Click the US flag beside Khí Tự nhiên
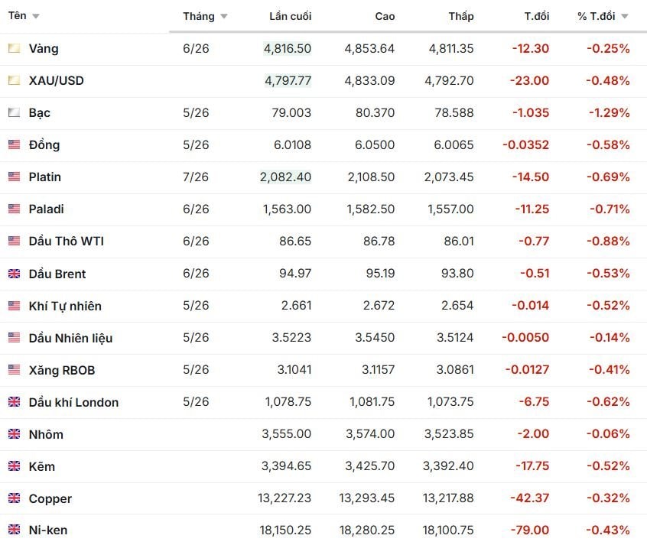 tap(14, 306)
